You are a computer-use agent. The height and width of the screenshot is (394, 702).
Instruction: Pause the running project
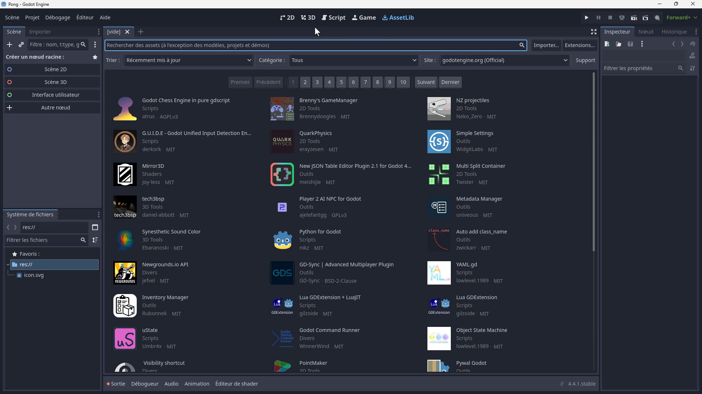click(x=599, y=18)
